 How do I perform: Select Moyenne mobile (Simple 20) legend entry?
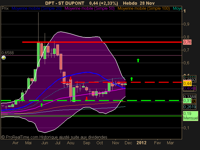pyautogui.click(x=36, y=8)
